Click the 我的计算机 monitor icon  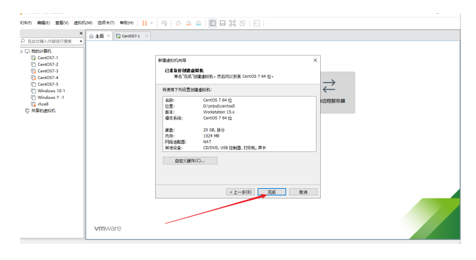(27, 51)
